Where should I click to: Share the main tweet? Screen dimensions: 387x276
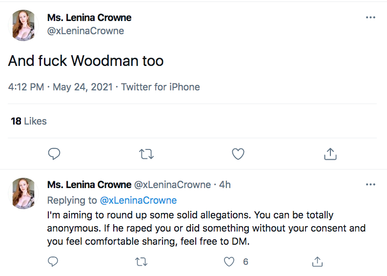(x=330, y=154)
